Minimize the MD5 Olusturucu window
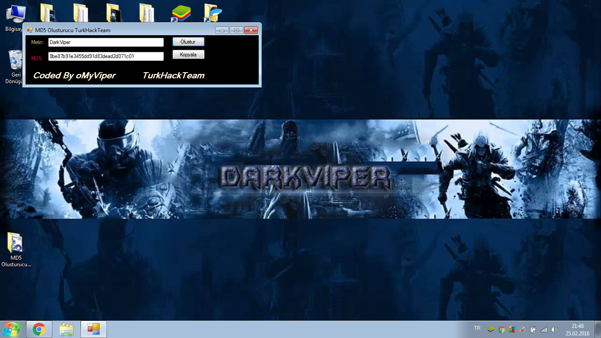The height and width of the screenshot is (338, 601). click(x=222, y=30)
